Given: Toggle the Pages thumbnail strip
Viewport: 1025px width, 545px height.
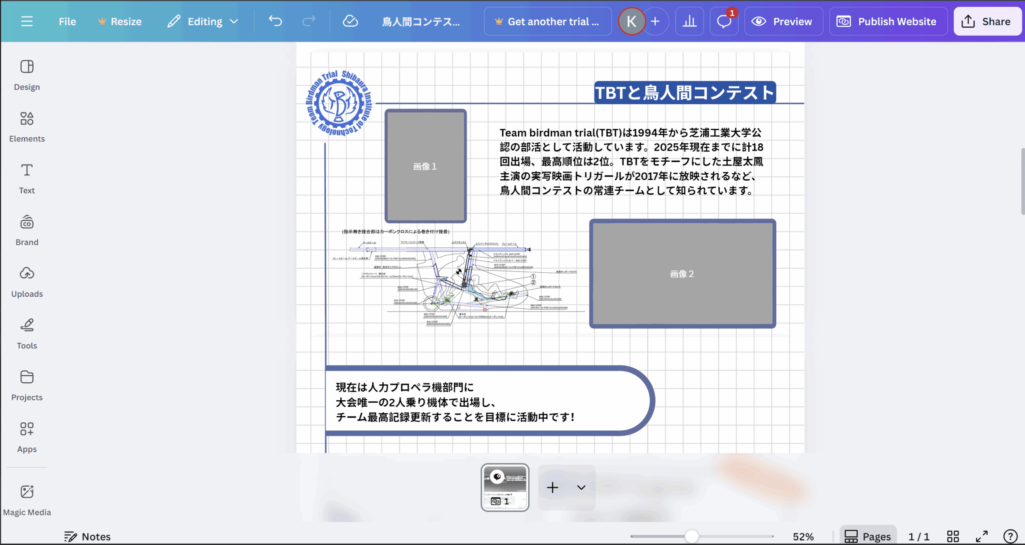Looking at the screenshot, I should (868, 536).
